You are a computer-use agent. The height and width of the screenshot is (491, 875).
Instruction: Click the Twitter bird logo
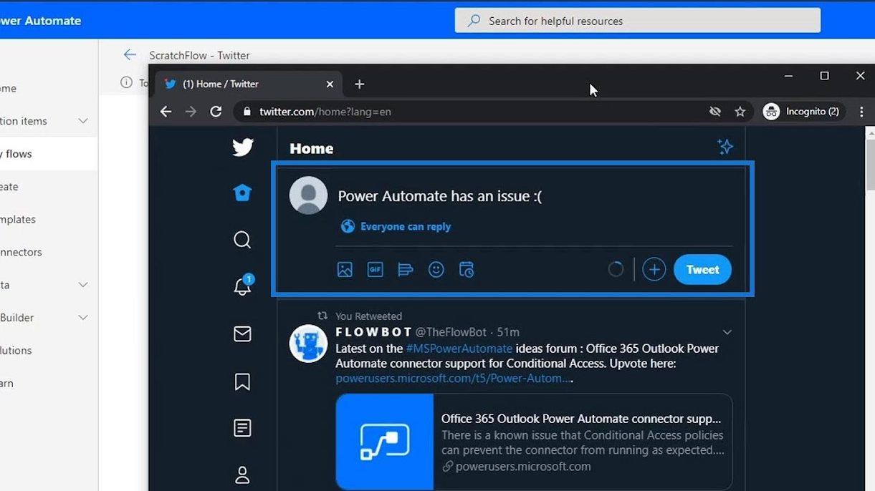point(243,147)
